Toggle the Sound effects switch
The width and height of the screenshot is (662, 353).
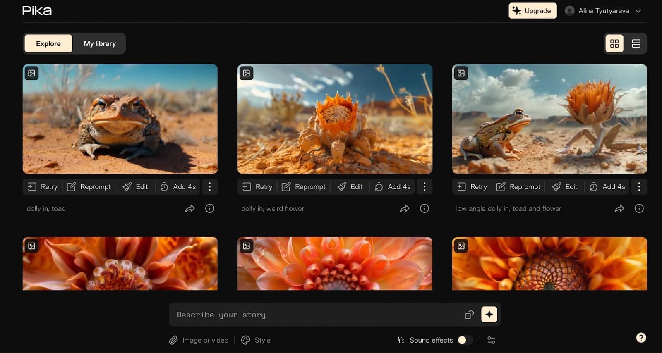click(465, 340)
